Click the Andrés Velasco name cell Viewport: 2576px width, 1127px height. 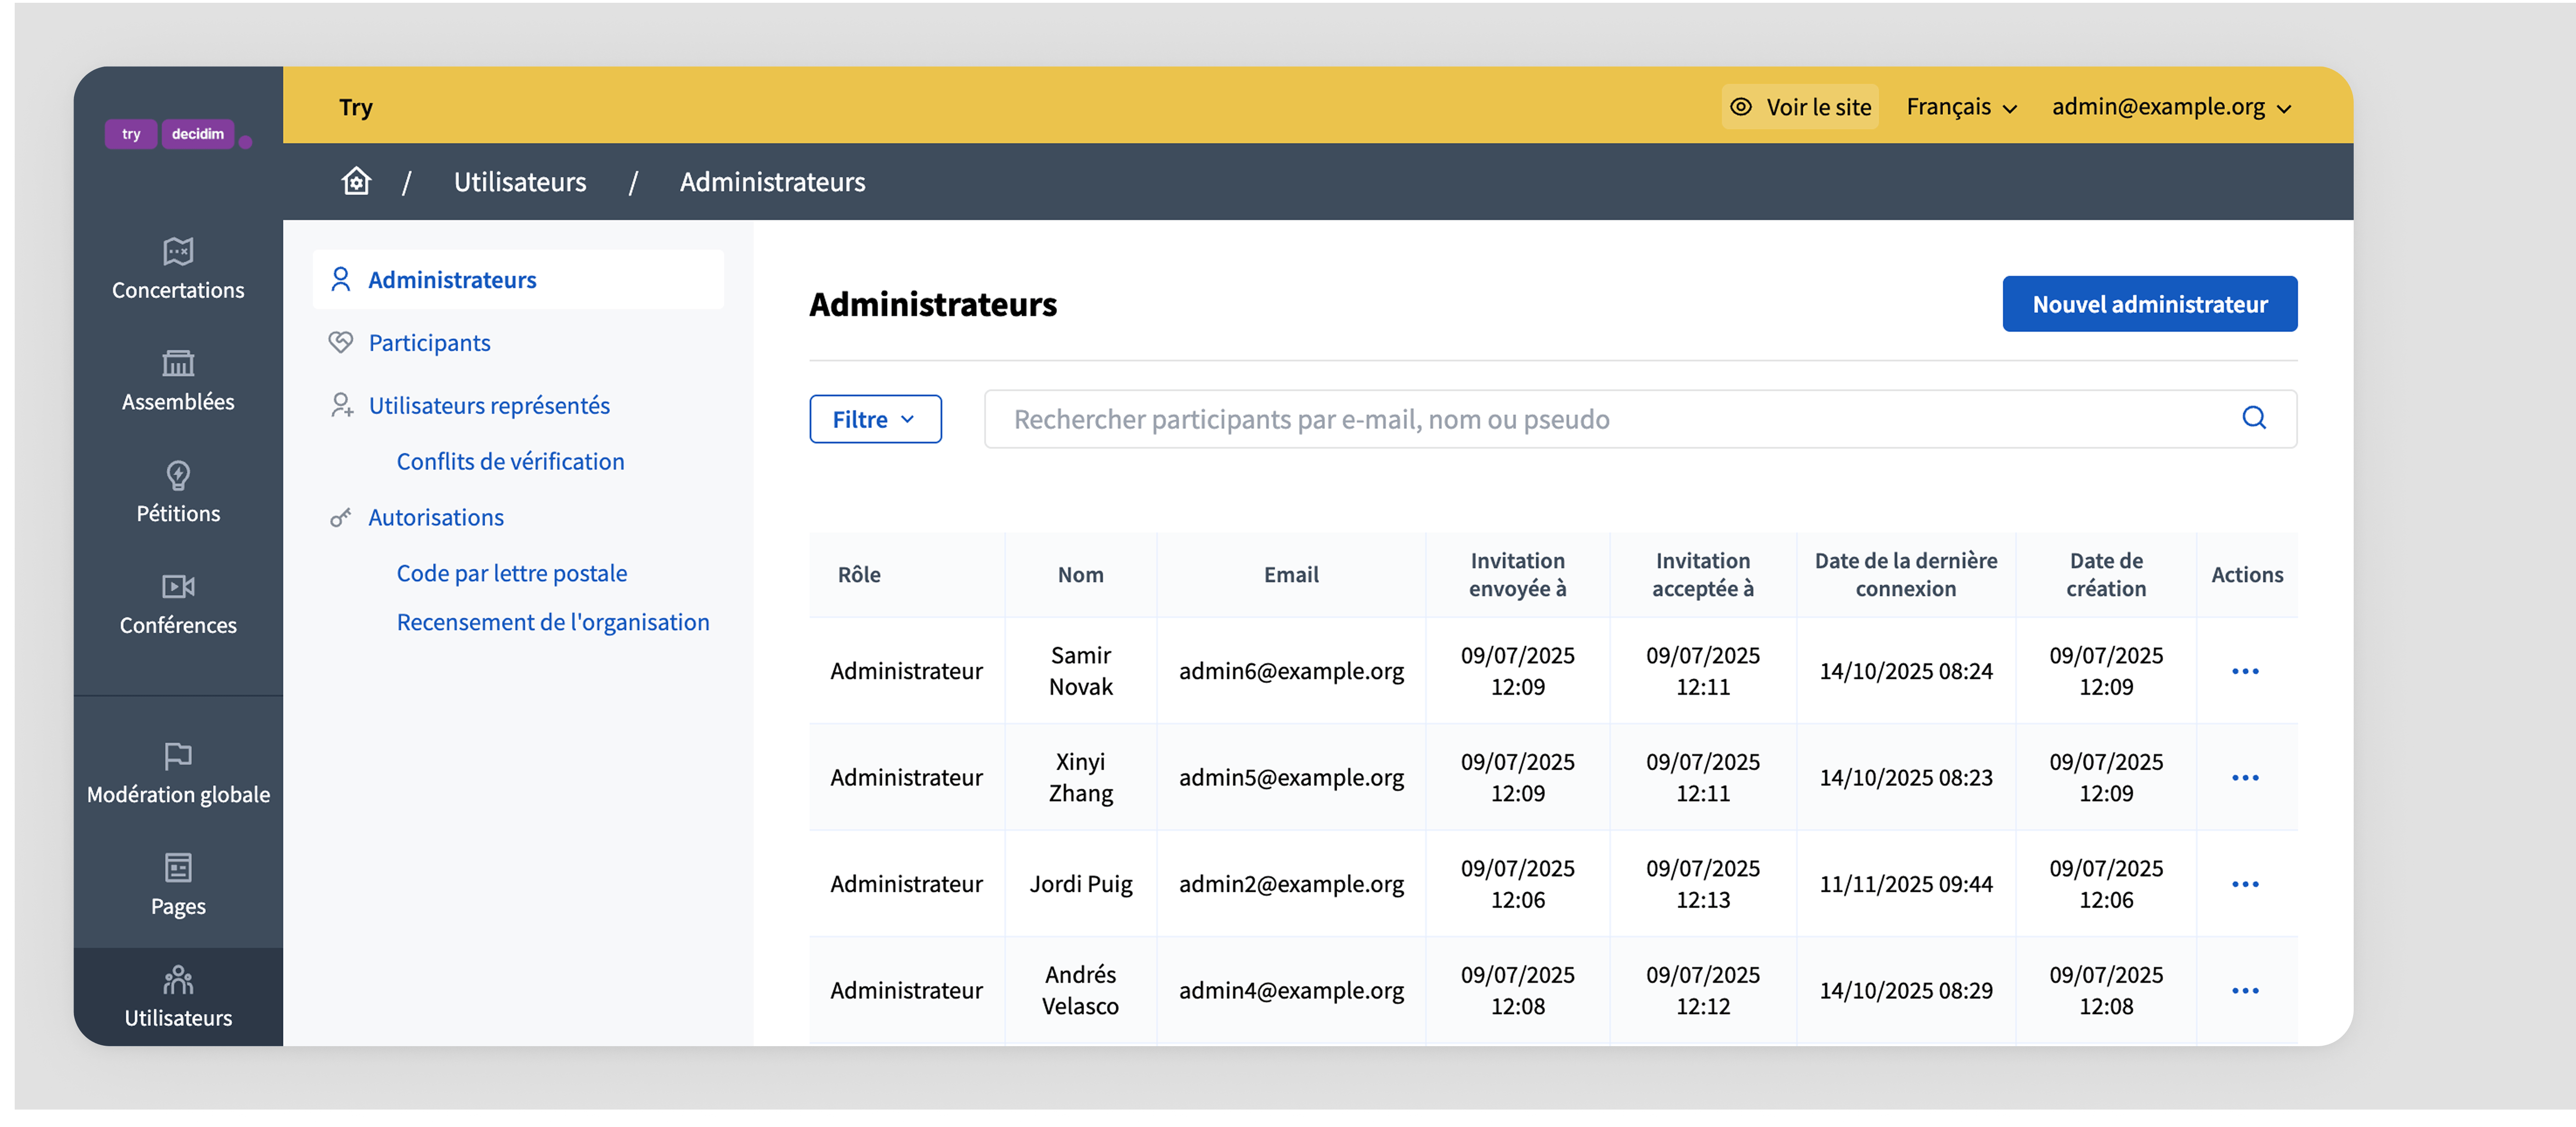[x=1080, y=991]
